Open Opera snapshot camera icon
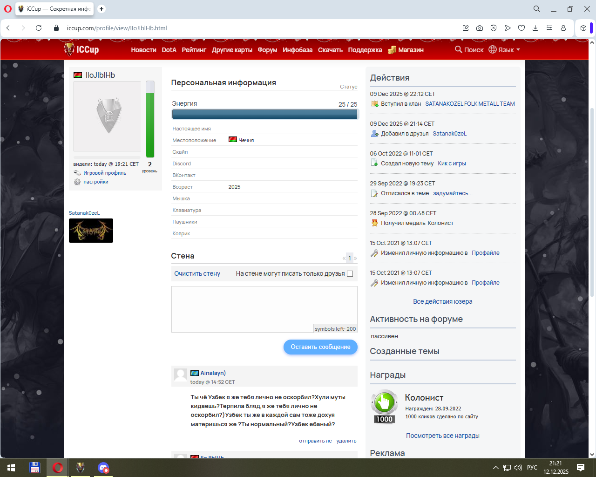The image size is (596, 477). [x=480, y=28]
